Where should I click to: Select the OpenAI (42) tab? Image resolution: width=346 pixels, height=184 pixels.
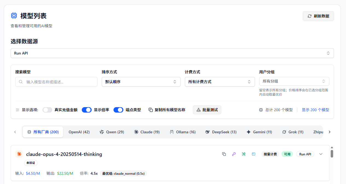tap(79, 132)
